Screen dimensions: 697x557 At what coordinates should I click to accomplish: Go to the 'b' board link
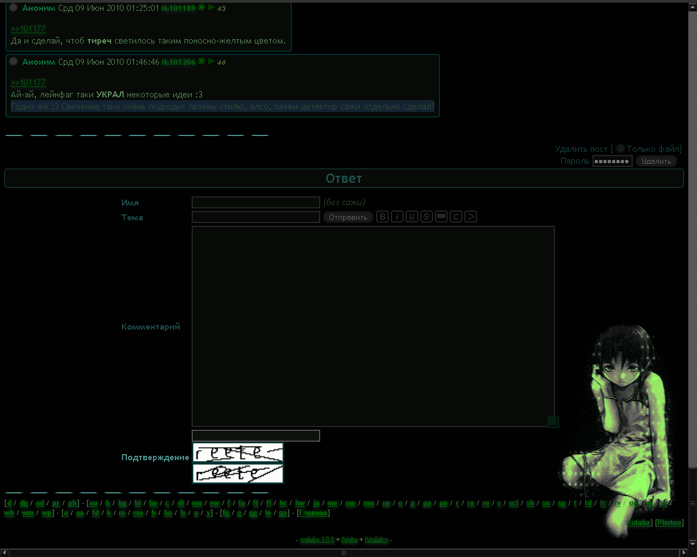(x=108, y=503)
